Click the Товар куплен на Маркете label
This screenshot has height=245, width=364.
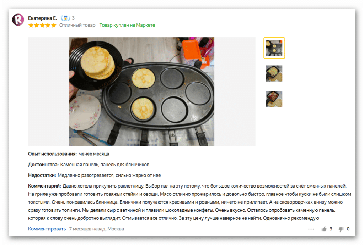coord(127,25)
